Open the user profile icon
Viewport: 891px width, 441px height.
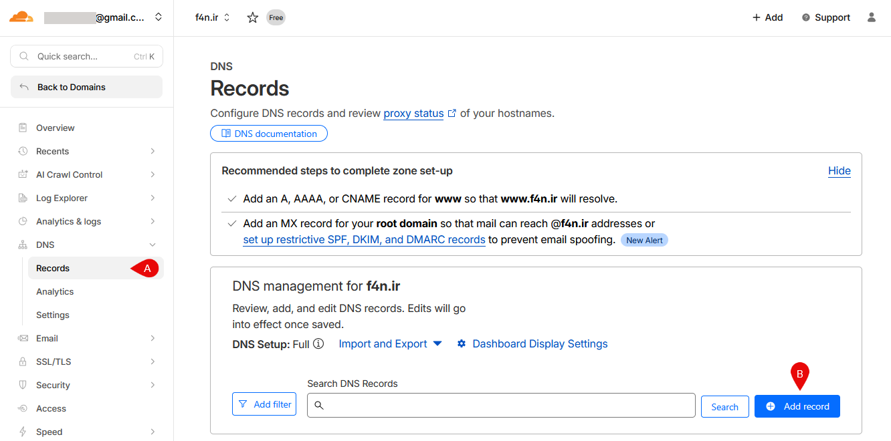tap(871, 17)
